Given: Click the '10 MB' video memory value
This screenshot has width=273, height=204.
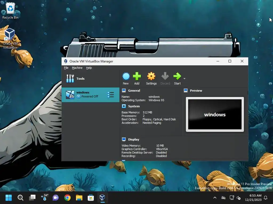Looking at the screenshot, I should pos(160,146).
